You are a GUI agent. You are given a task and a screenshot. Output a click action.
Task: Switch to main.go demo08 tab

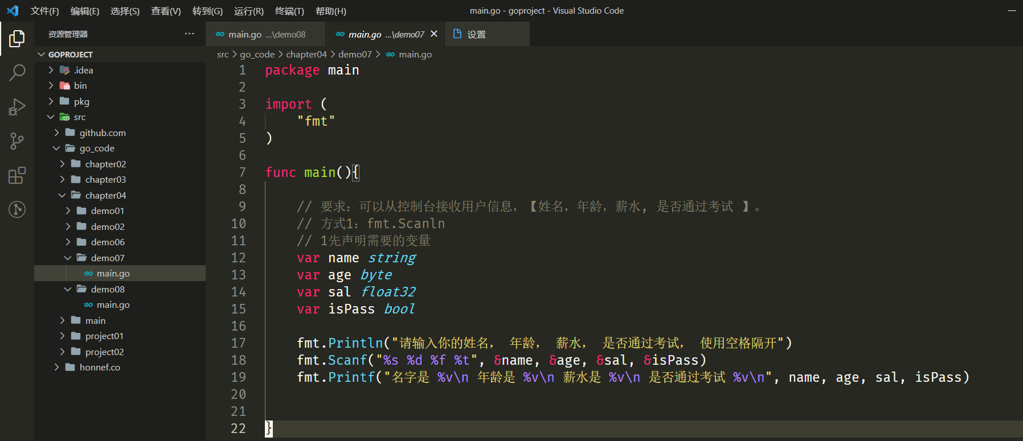point(265,34)
